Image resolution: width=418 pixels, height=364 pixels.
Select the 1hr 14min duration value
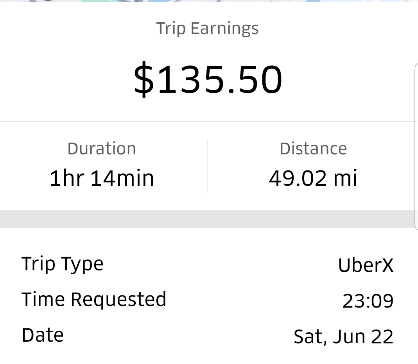(x=102, y=178)
